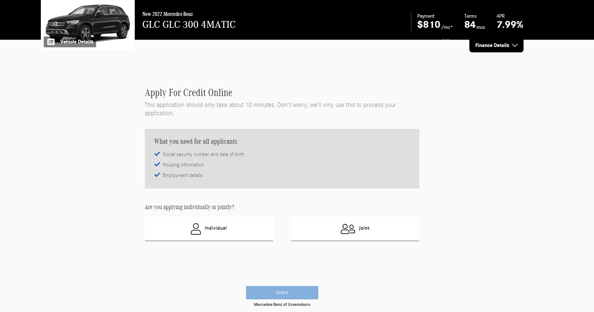Click the 'Employment details' text

182,175
